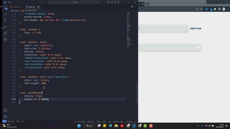Click the edit pencil icon on task row
The width and height of the screenshot is (230, 129).
(x=196, y=47)
